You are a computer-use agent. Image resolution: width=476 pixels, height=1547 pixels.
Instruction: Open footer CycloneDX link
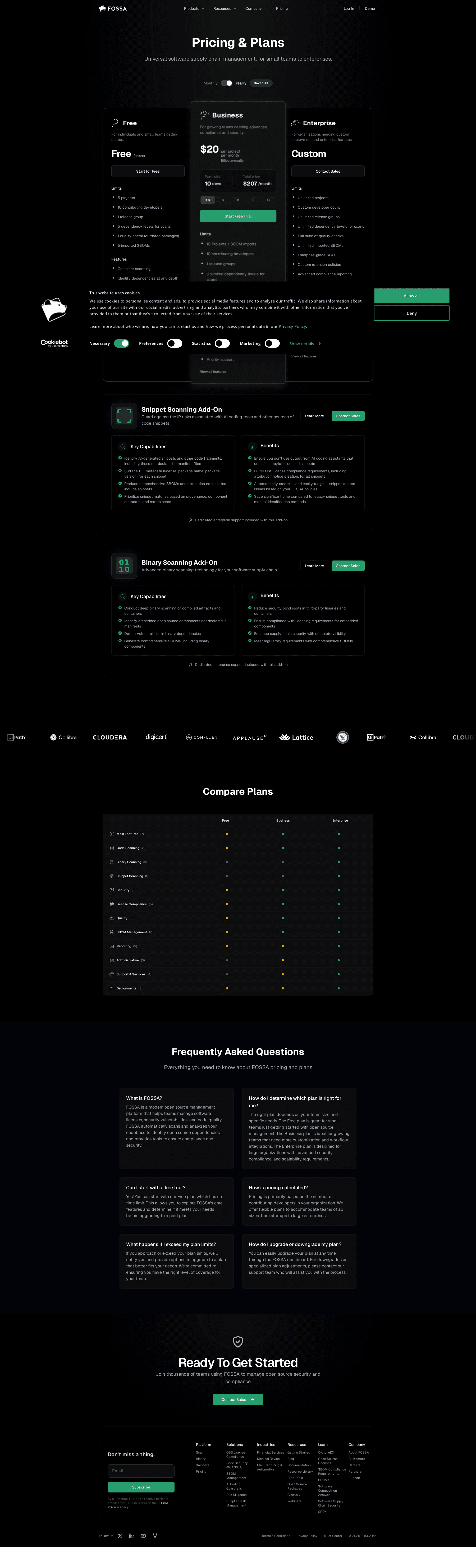click(x=326, y=1452)
